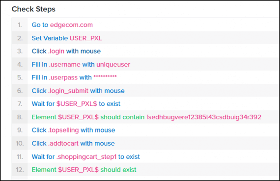
Task: Select the uniqueuser value in step 4
Action: 113,64
